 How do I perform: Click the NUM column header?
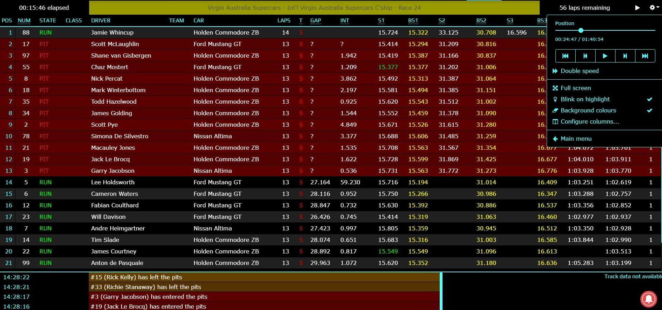click(24, 21)
